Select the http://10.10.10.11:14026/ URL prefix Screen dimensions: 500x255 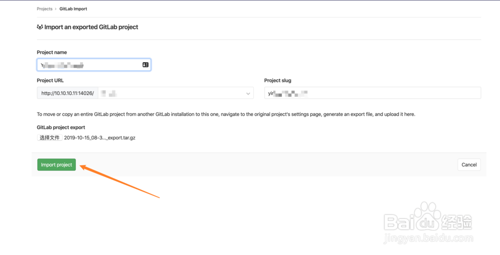point(67,93)
